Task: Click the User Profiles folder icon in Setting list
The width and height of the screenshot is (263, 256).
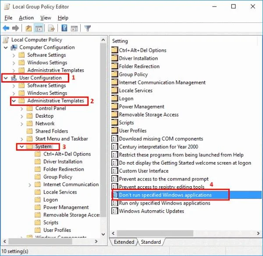Action: [114, 130]
